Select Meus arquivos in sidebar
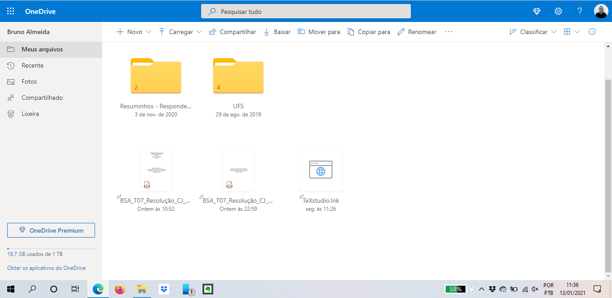 (51, 49)
